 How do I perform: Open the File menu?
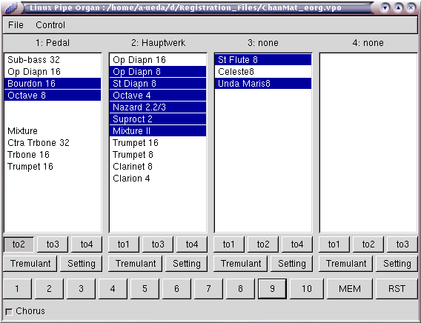[x=16, y=25]
